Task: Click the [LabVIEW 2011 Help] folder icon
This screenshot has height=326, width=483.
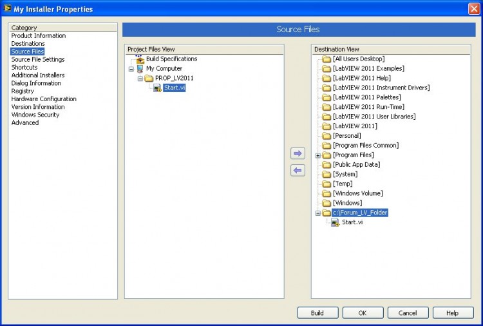Action: pyautogui.click(x=327, y=78)
